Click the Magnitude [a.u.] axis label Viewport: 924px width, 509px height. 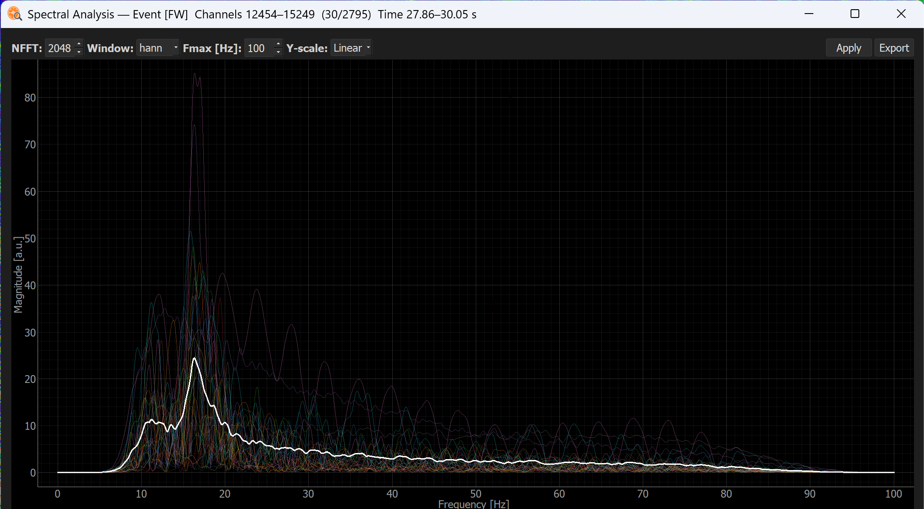pyautogui.click(x=18, y=275)
